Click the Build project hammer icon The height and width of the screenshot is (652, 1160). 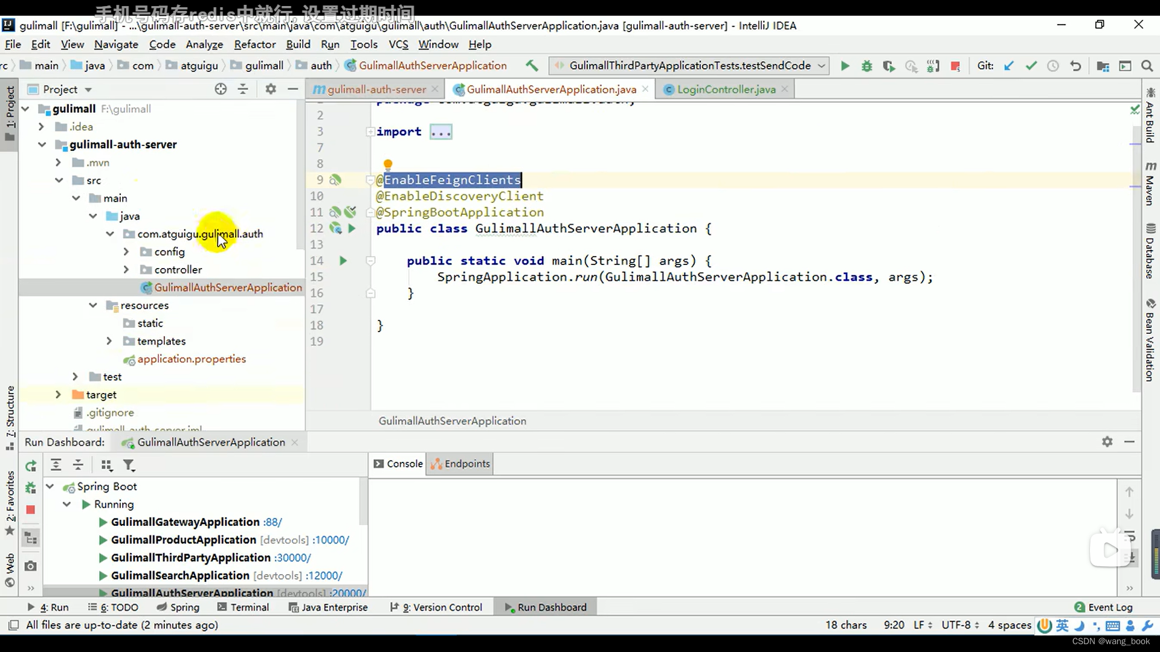pos(532,66)
